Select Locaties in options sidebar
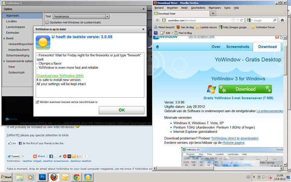This screenshot has height=182, width=291. point(11,21)
